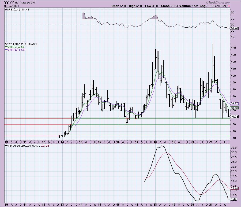241x207 pixels.
Task: Click the 100 price axis label
Action: tap(234, 76)
